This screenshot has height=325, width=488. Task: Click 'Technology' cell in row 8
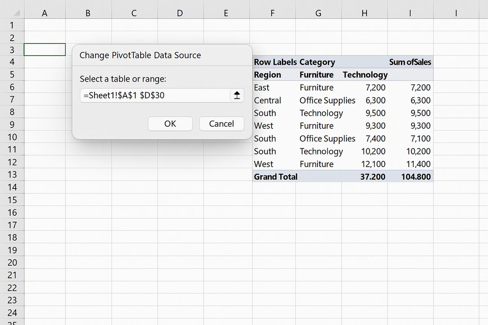coord(321,113)
